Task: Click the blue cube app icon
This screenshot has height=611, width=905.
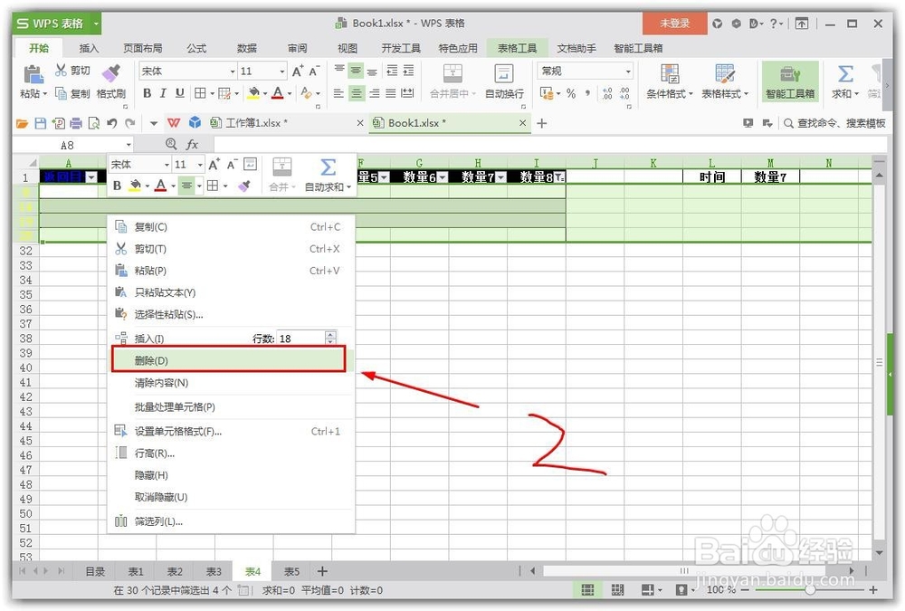Action: click(195, 123)
